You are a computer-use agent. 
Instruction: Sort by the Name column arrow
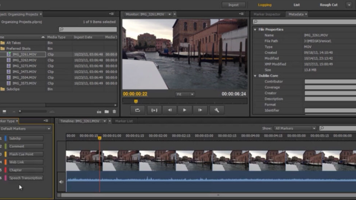[x=43, y=37]
